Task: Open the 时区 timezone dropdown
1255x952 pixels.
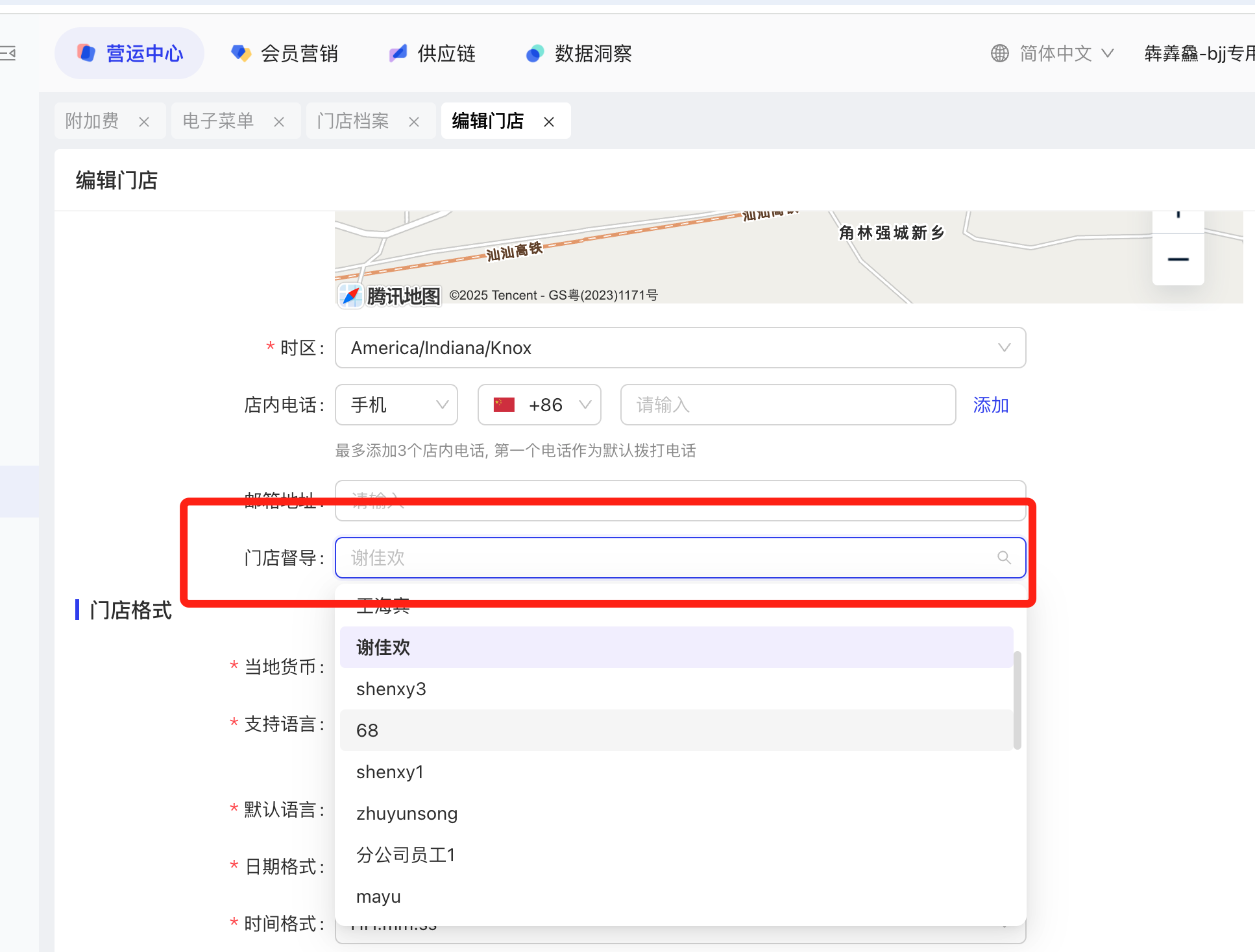Action: (679, 348)
